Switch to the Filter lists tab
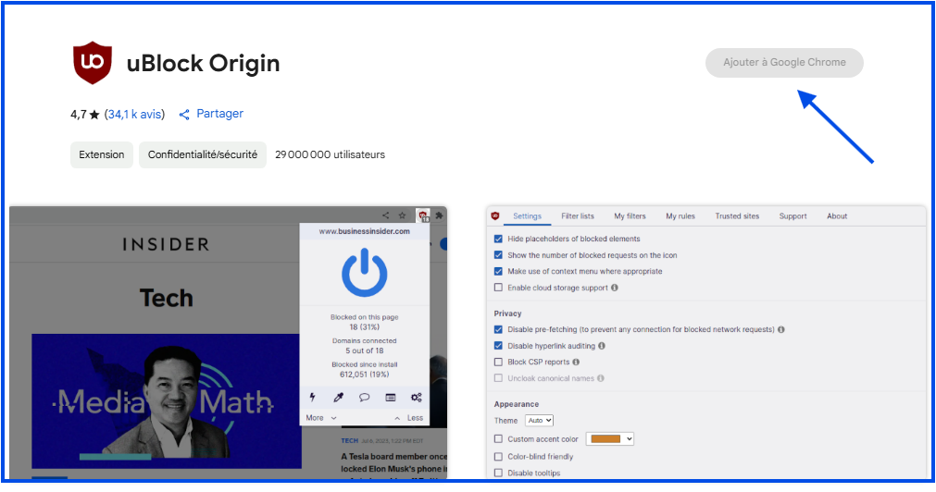 point(578,216)
